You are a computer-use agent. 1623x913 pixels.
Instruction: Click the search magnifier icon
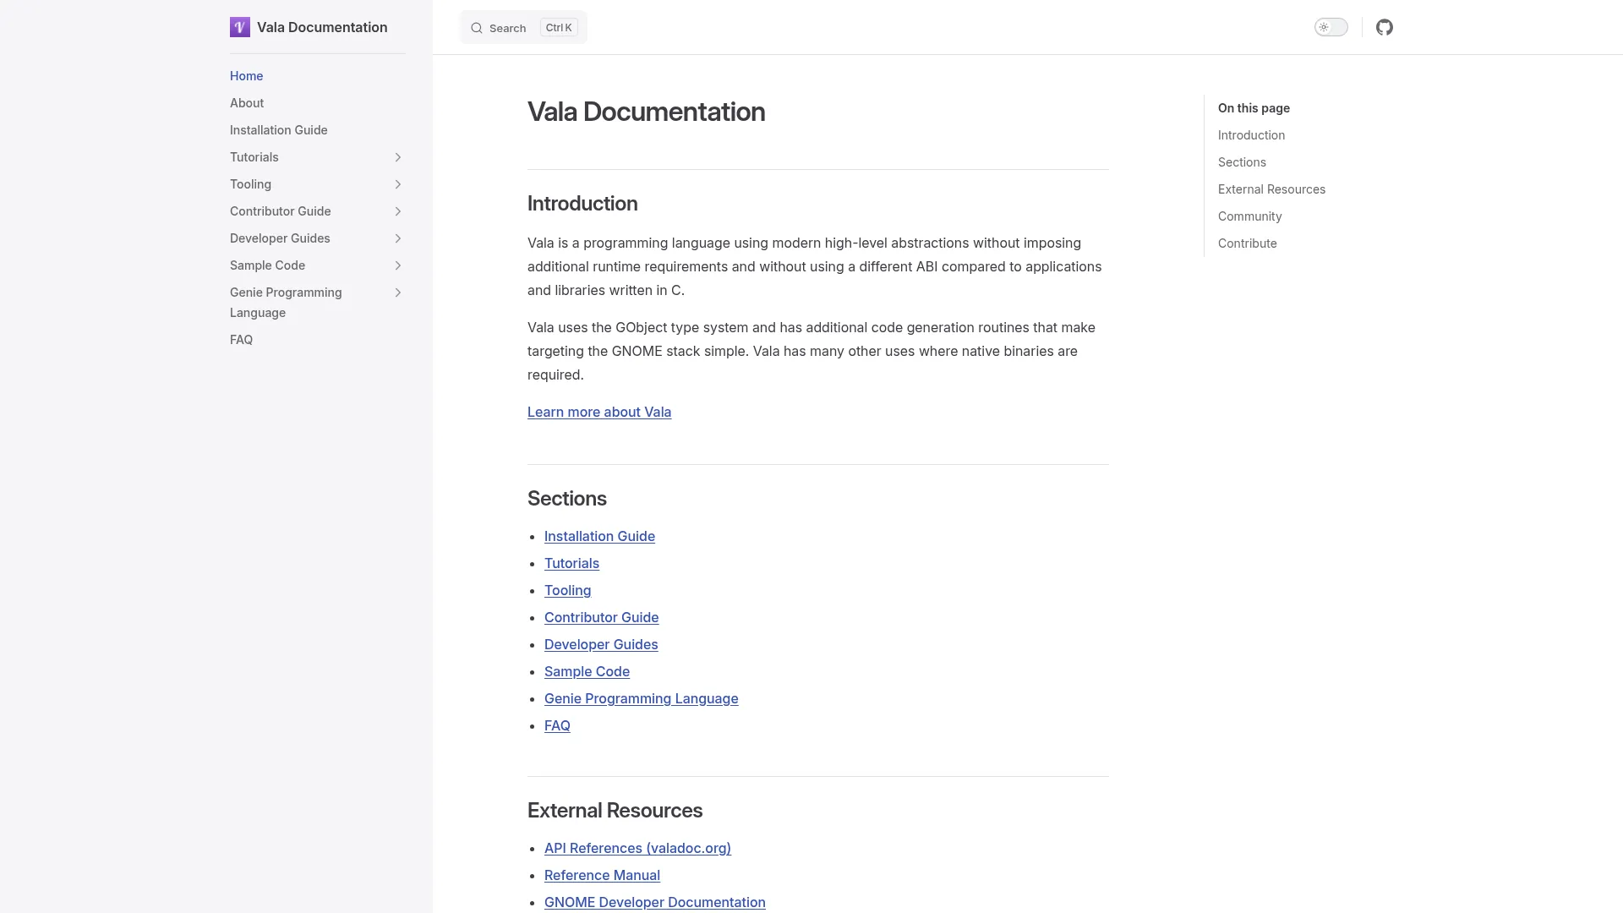tap(477, 28)
